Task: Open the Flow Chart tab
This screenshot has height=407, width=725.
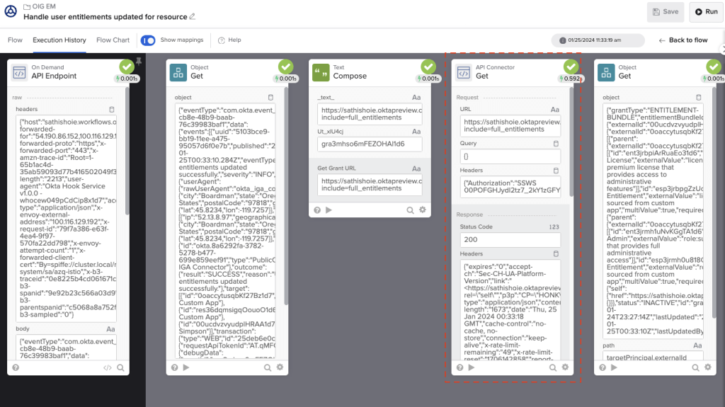Action: [113, 40]
